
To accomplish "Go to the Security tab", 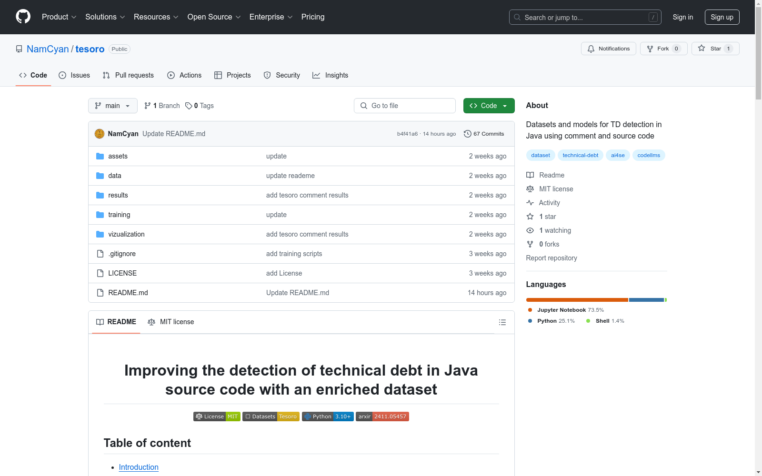I will (282, 75).
